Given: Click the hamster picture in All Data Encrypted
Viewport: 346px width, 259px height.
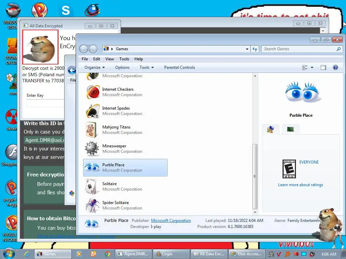Looking at the screenshot, I should [41, 47].
